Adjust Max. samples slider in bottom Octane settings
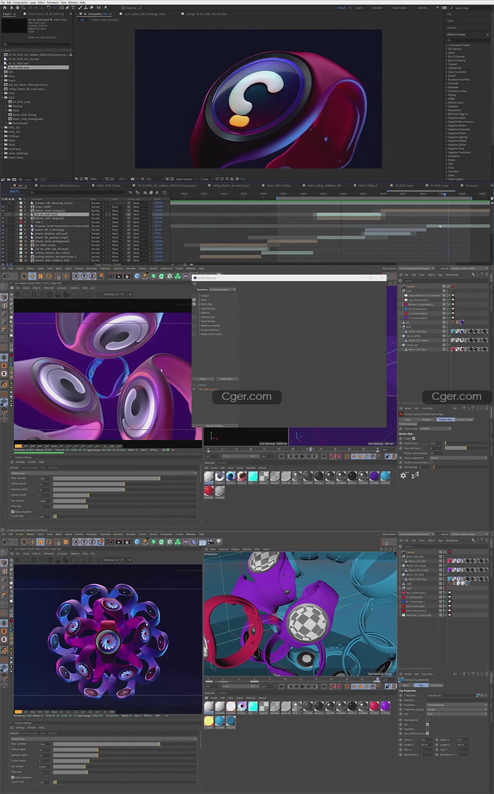This screenshot has width=494, height=794. point(125,745)
